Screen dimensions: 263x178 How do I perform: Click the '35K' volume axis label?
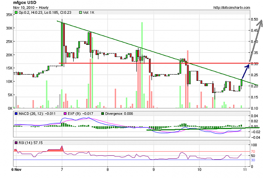pos(9,15)
